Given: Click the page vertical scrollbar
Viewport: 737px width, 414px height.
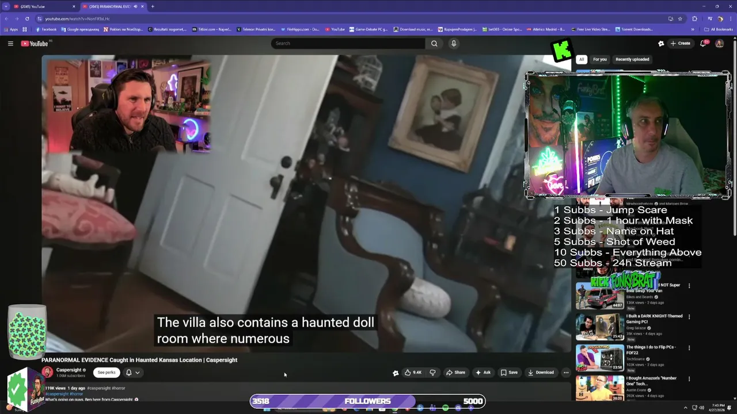Looking at the screenshot, I should point(734,138).
